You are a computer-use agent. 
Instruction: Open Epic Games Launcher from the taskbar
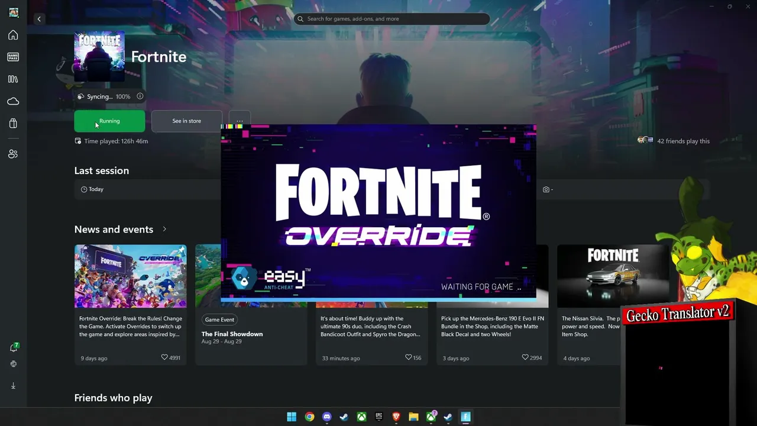(x=378, y=417)
